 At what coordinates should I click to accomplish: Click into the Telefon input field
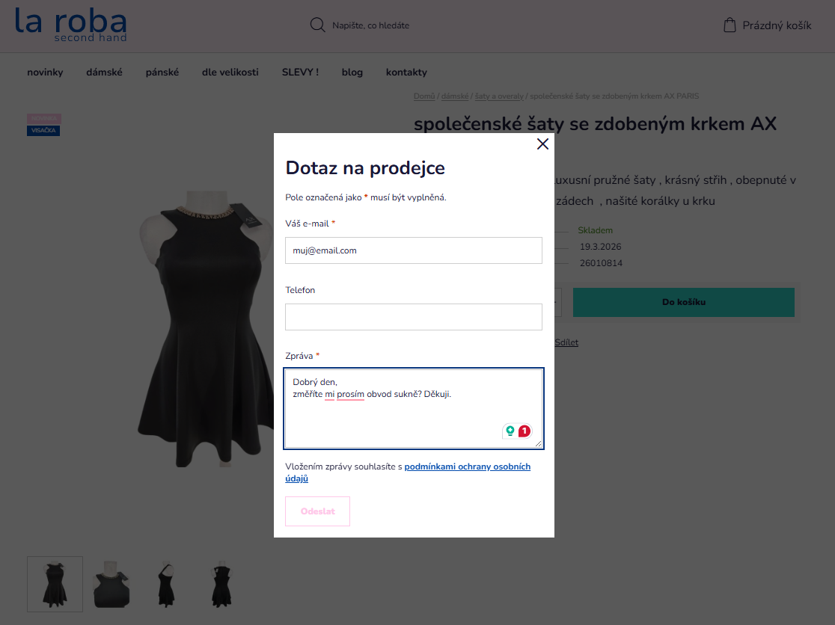413,317
